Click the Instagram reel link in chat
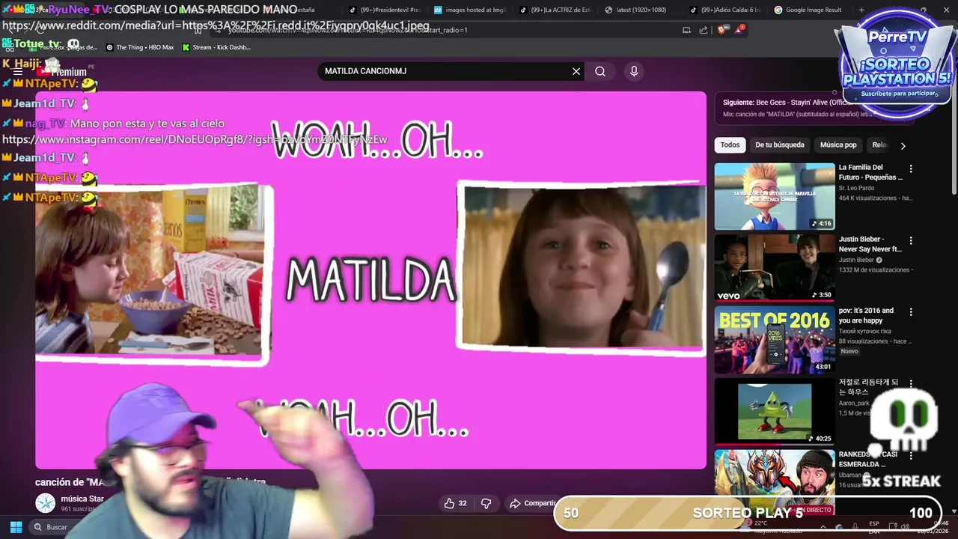The width and height of the screenshot is (958, 539). click(195, 139)
